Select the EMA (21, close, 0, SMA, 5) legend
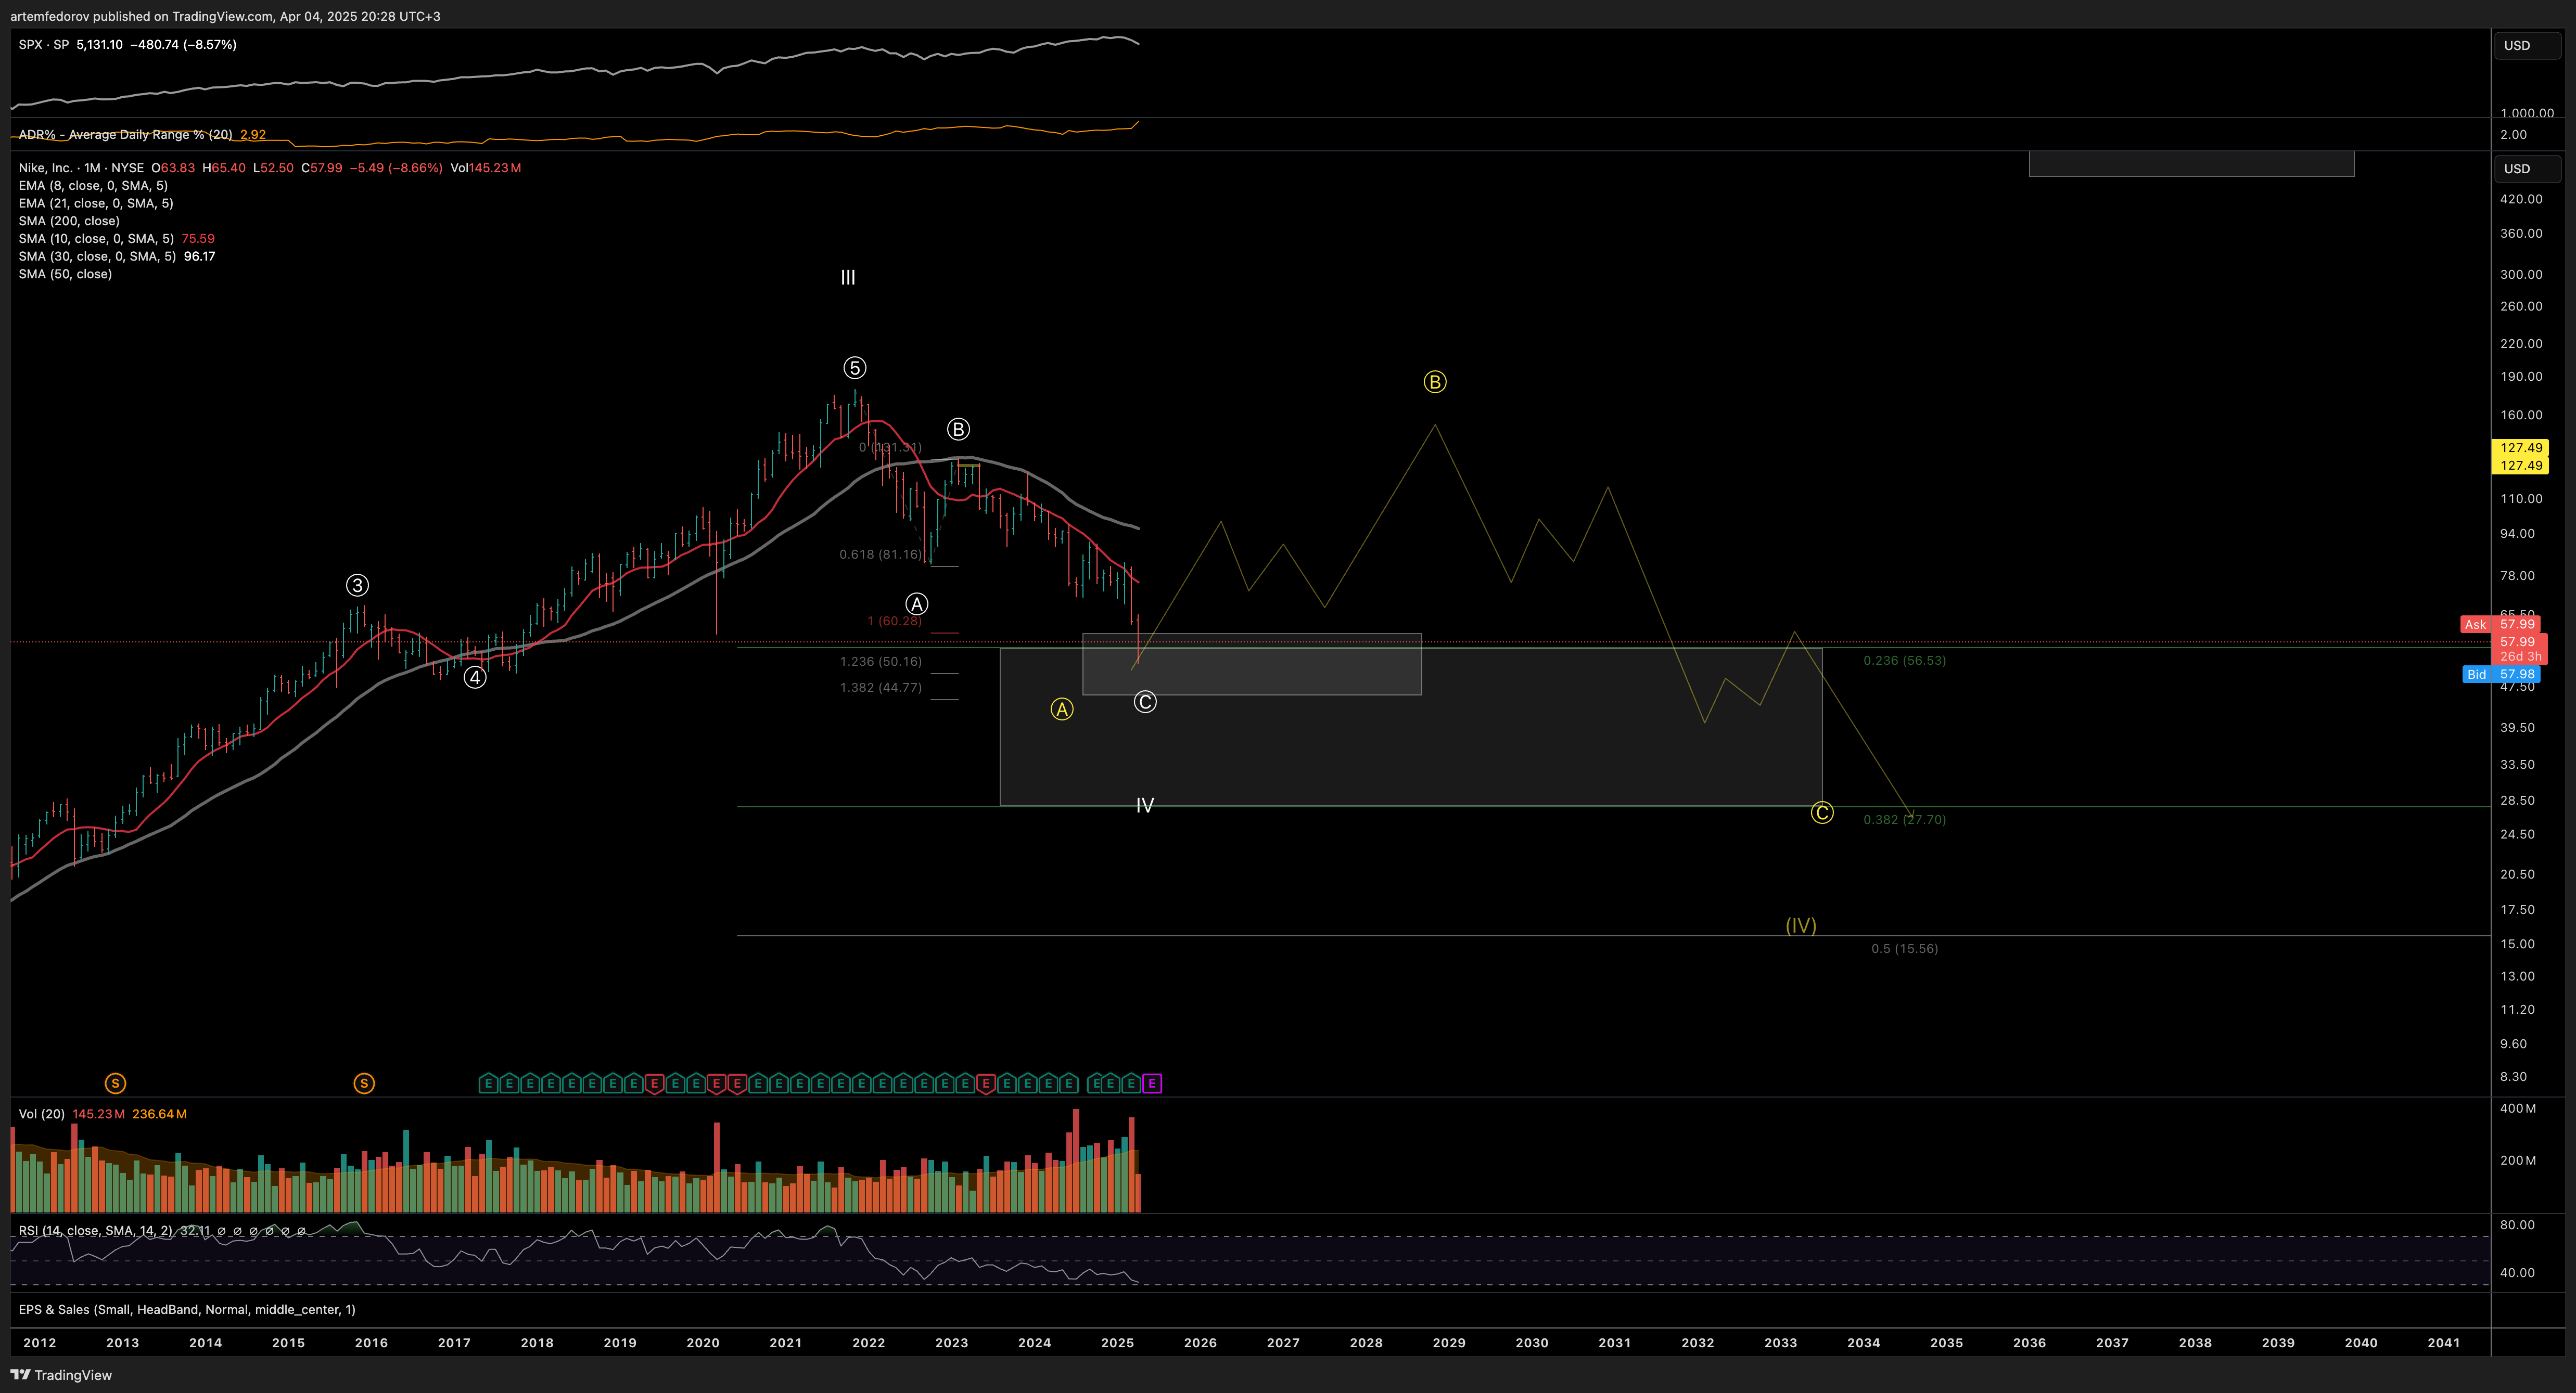2576x1393 pixels. pos(96,203)
